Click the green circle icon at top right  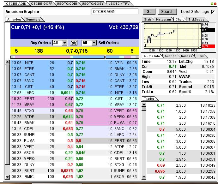click(x=212, y=3)
